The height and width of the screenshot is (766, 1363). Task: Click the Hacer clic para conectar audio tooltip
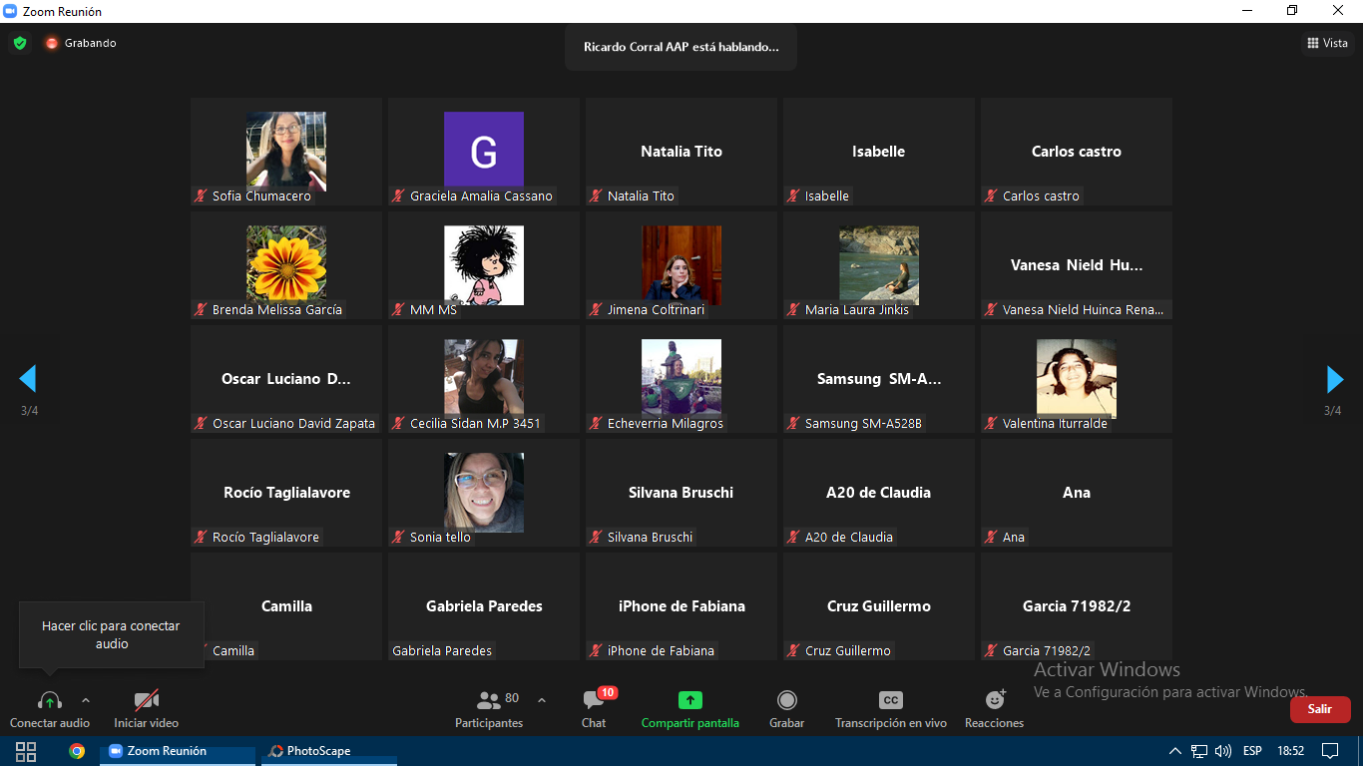[x=112, y=635]
